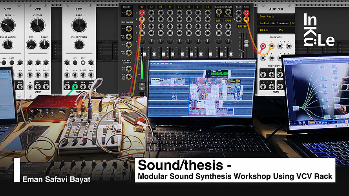This screenshot has width=349, height=196.
Task: Click the POLY INSERTS 1-8 yellow jack
Action: (x=128, y=29)
